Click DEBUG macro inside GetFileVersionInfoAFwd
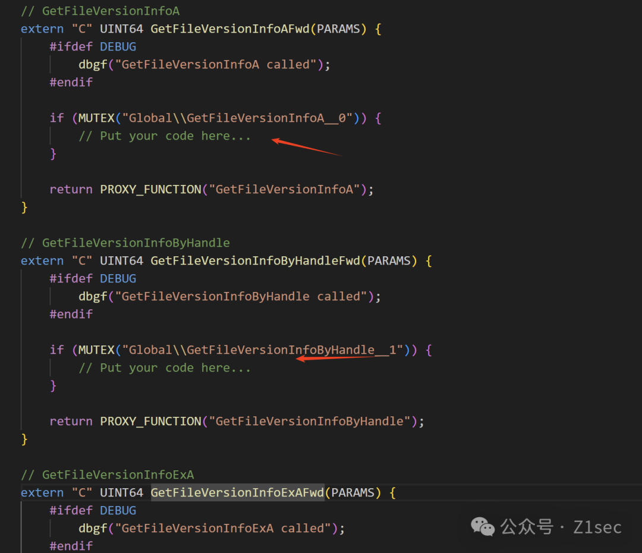 pos(118,47)
